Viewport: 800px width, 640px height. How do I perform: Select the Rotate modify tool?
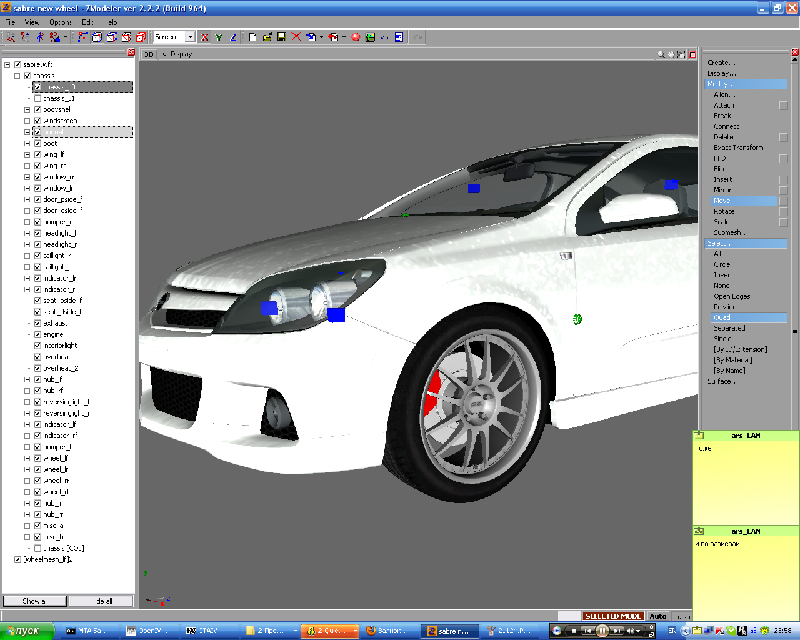click(x=724, y=211)
